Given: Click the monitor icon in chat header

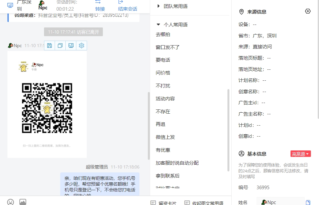Looking at the screenshot, I should [10, 5].
